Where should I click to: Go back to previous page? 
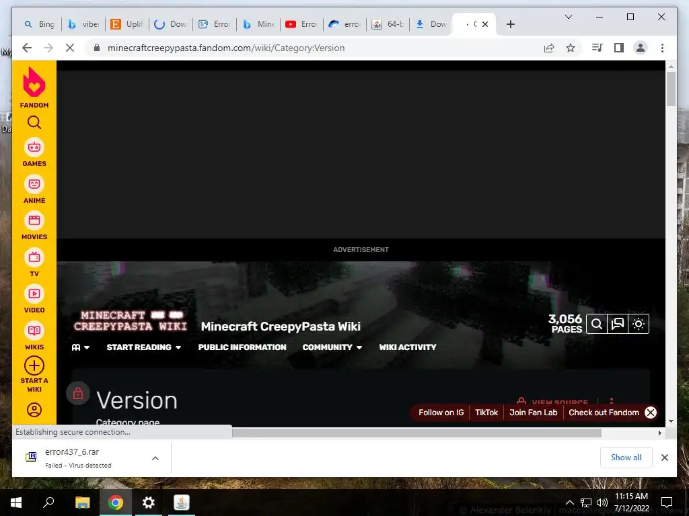coord(27,48)
